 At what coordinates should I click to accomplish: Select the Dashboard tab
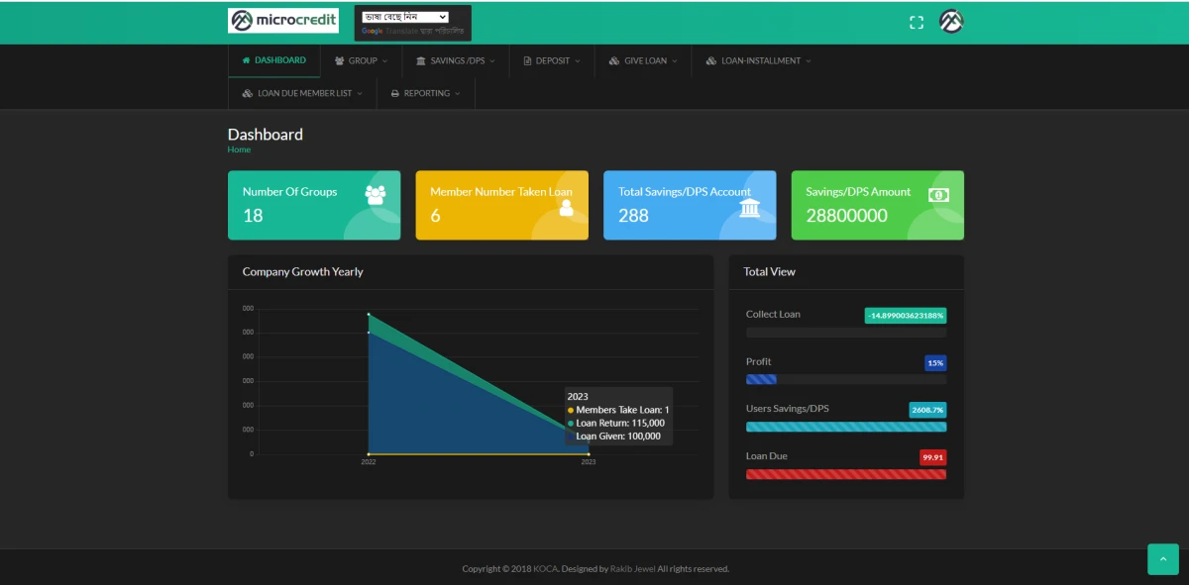[x=274, y=60]
